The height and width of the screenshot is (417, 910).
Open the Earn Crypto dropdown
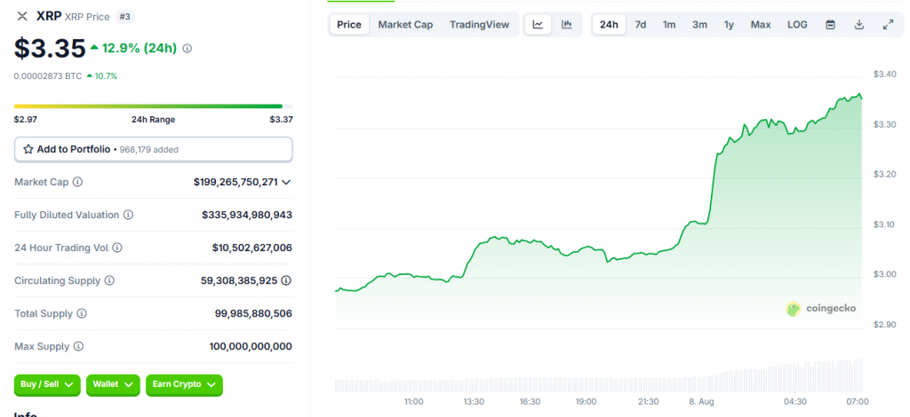click(x=184, y=384)
